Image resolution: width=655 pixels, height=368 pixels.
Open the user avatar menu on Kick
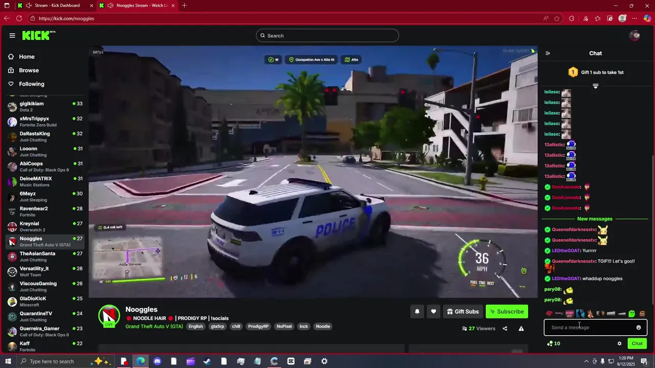635,35
